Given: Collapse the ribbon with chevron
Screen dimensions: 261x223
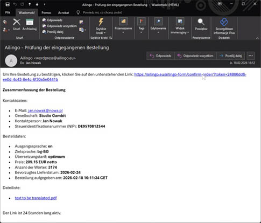Looking at the screenshot, I should click(257, 38).
